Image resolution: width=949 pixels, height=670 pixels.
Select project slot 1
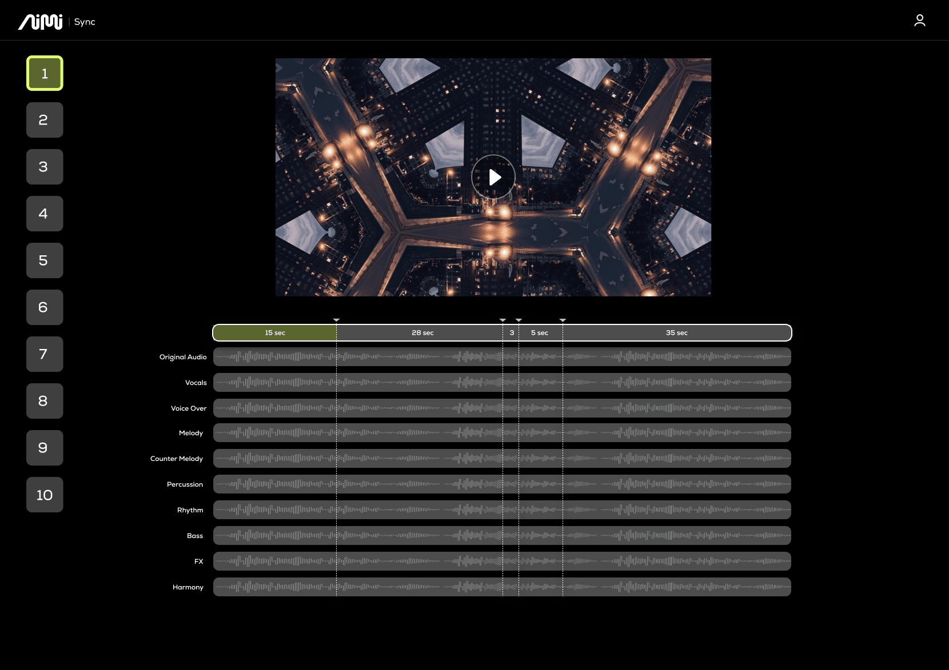[x=45, y=73]
